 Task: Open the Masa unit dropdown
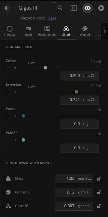(84, 178)
